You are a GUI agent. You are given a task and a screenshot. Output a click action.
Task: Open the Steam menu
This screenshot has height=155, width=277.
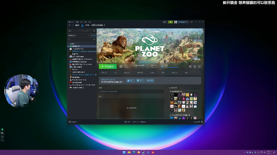[x=72, y=22]
